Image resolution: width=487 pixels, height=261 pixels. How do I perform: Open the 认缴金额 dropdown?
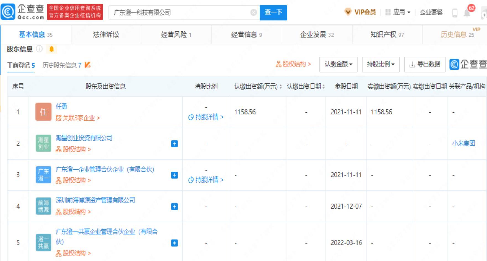point(338,64)
